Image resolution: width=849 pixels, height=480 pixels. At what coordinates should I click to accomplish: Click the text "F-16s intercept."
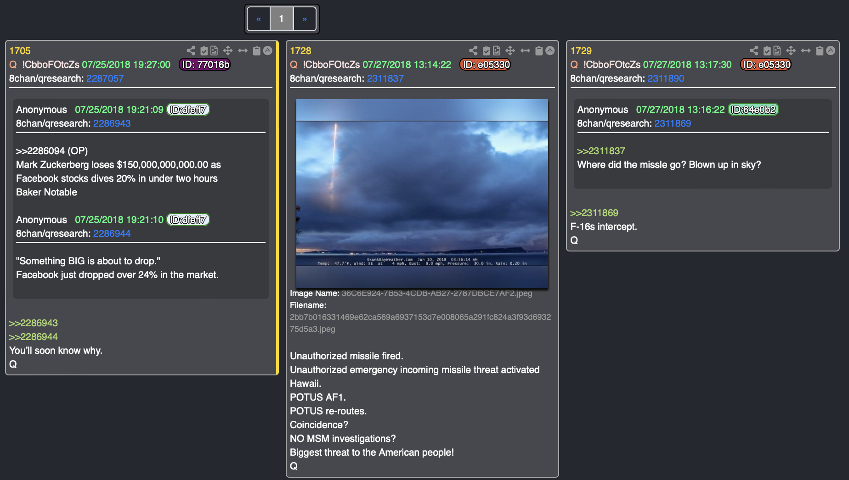tap(604, 227)
